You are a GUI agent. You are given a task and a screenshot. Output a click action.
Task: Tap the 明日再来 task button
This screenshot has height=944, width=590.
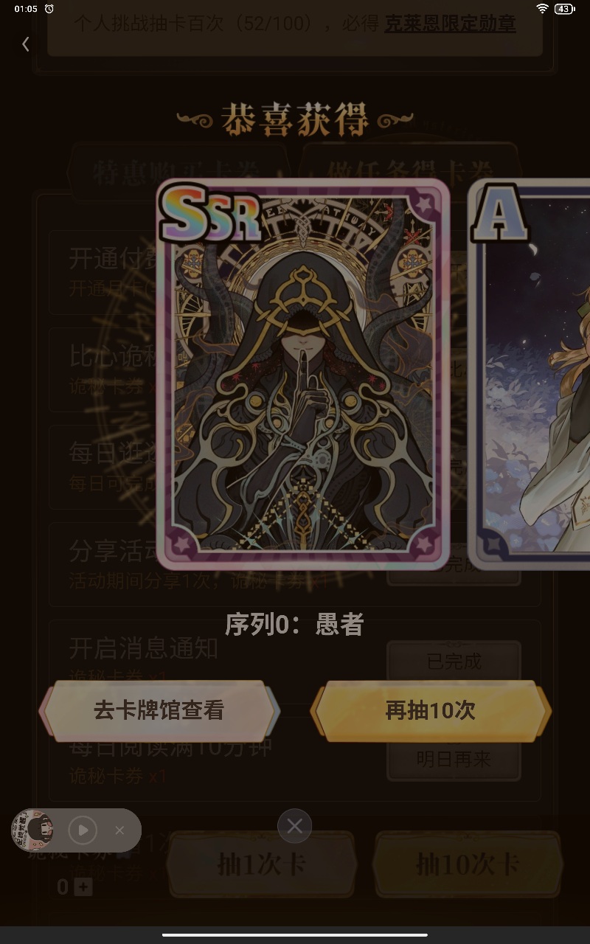pos(454,759)
